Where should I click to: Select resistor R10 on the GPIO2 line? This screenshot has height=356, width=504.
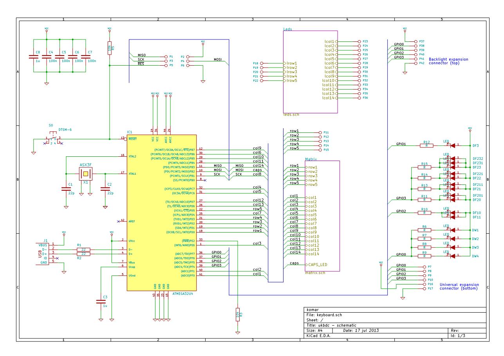424,213
